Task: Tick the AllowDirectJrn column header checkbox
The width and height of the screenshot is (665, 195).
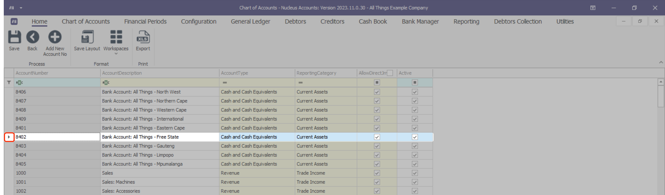Action: point(390,73)
